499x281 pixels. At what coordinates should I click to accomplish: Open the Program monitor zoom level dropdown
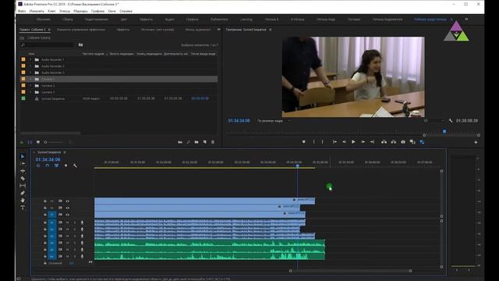point(274,121)
